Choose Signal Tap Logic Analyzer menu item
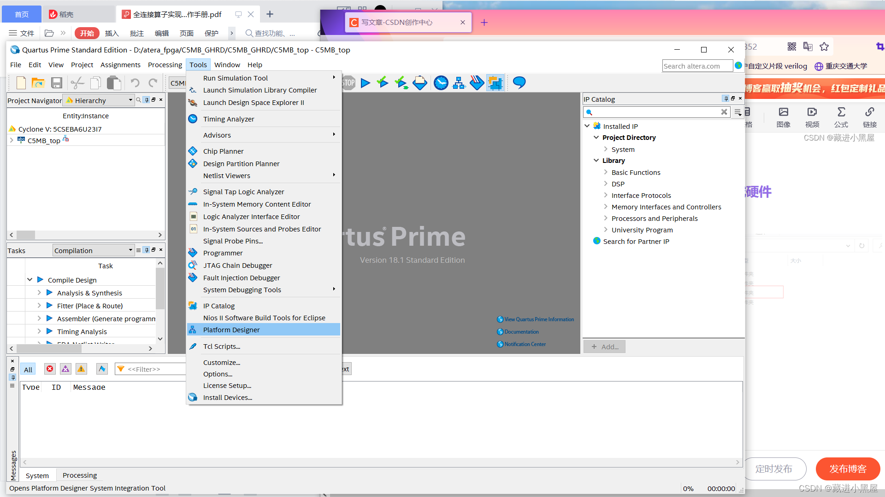This screenshot has height=497, width=885. pyautogui.click(x=264, y=191)
